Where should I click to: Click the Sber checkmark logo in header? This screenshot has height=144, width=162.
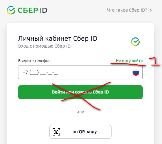pos(11,10)
